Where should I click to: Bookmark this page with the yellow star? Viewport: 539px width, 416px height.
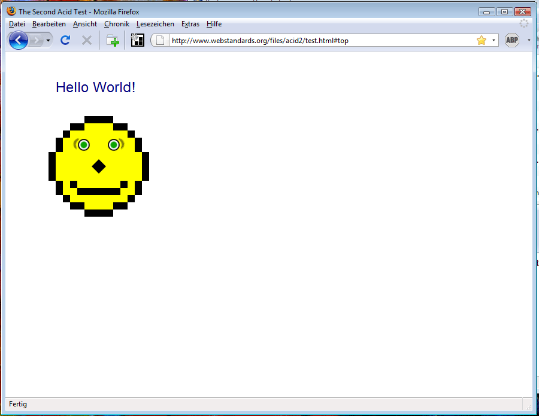[482, 41]
